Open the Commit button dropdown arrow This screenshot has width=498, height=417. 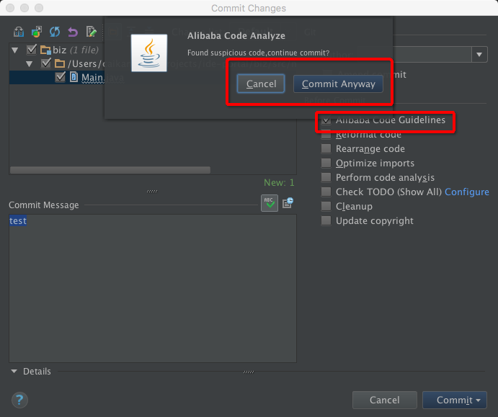478,400
